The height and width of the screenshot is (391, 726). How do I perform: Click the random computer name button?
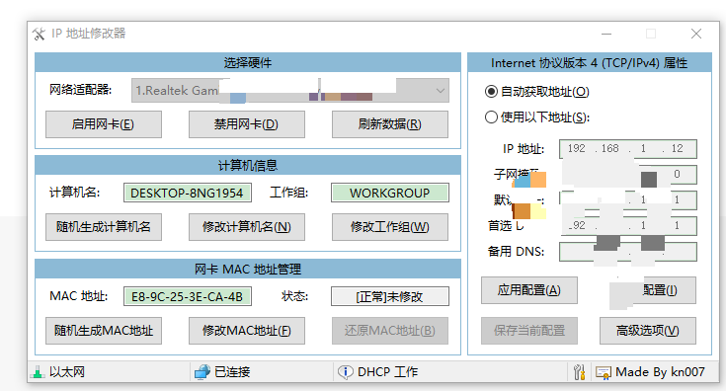pyautogui.click(x=104, y=227)
